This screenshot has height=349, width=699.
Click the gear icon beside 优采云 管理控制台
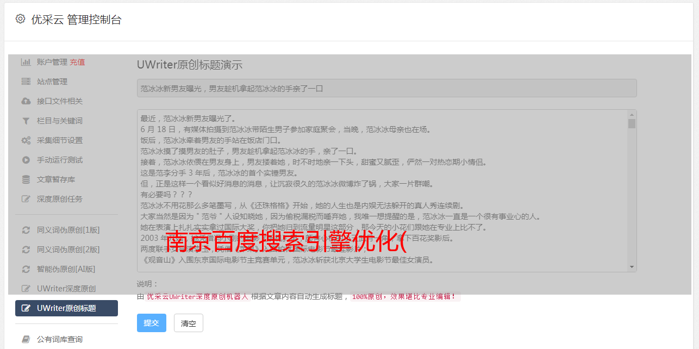[x=20, y=19]
